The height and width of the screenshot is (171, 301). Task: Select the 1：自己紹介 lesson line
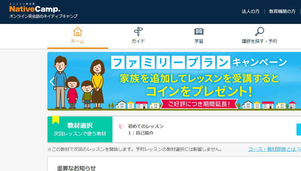141,133
